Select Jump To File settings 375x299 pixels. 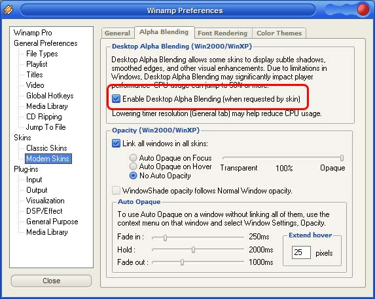tap(46, 127)
